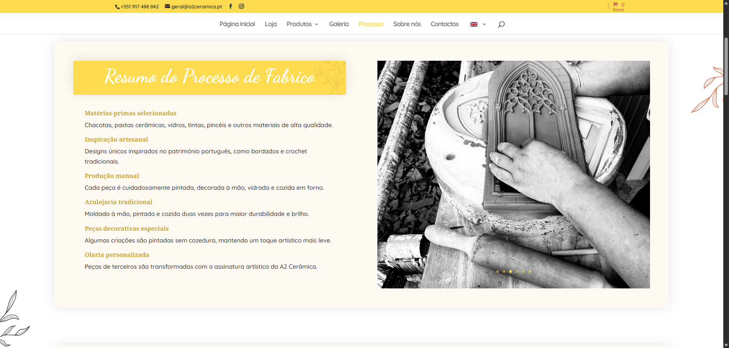Open the shopping cart icon

pyautogui.click(x=615, y=5)
